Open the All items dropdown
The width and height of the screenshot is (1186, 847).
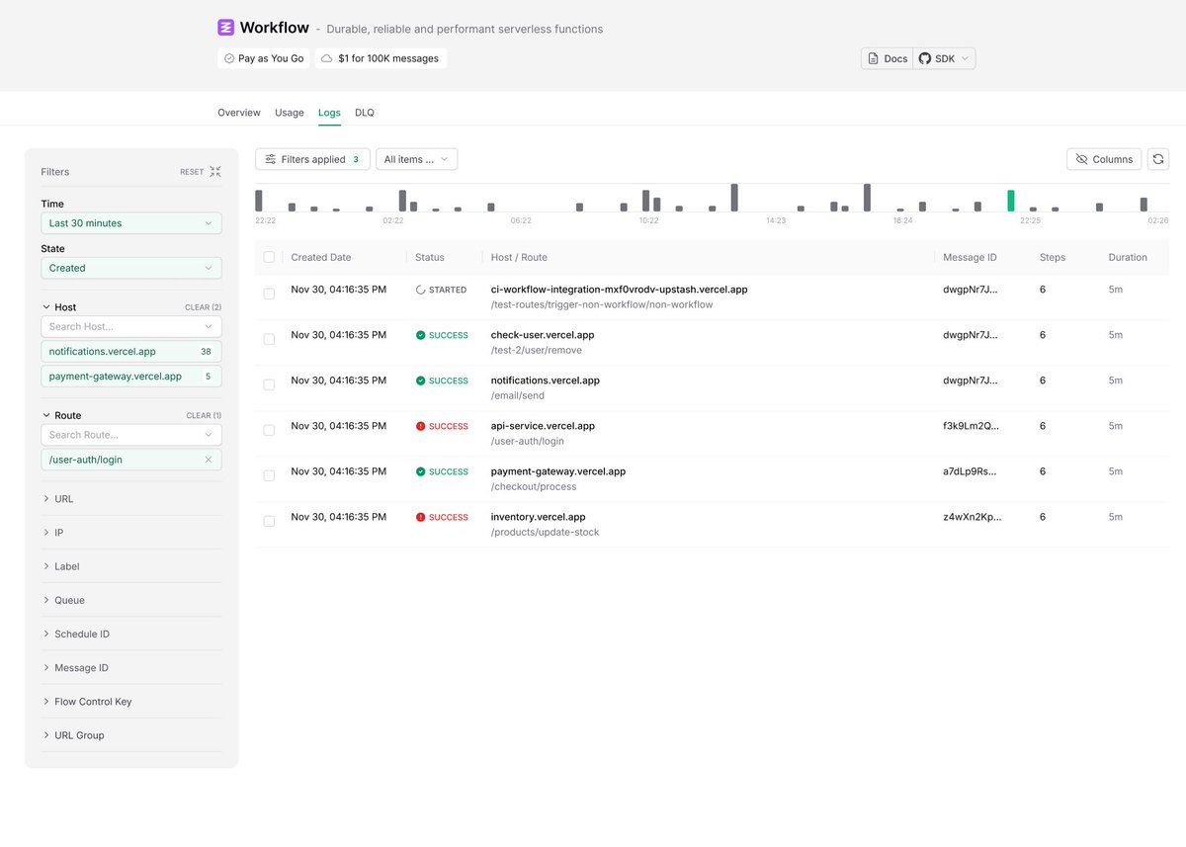pos(416,159)
